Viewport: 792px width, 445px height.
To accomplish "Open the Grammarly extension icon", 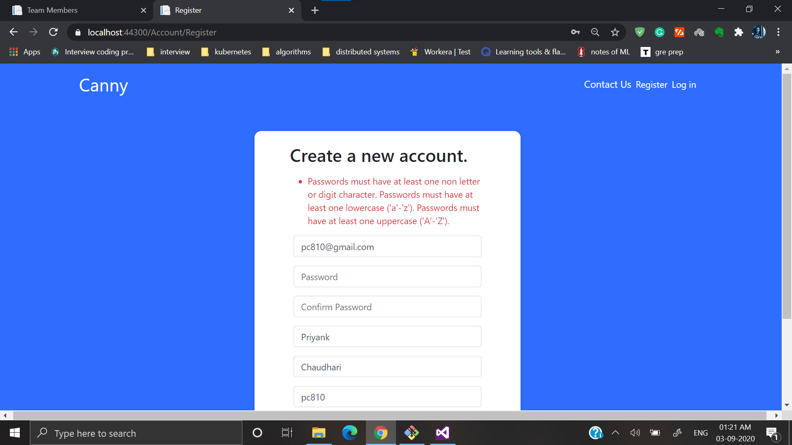I will tap(660, 32).
